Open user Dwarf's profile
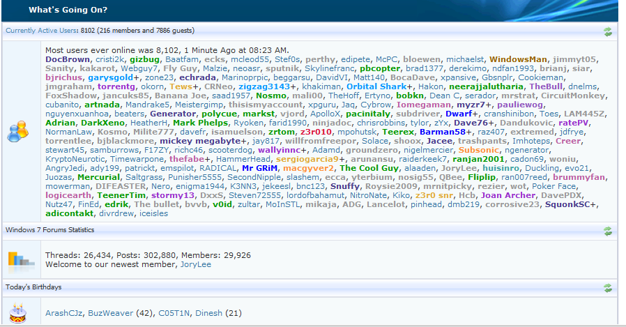This screenshot has height=327, width=626. click(459, 114)
